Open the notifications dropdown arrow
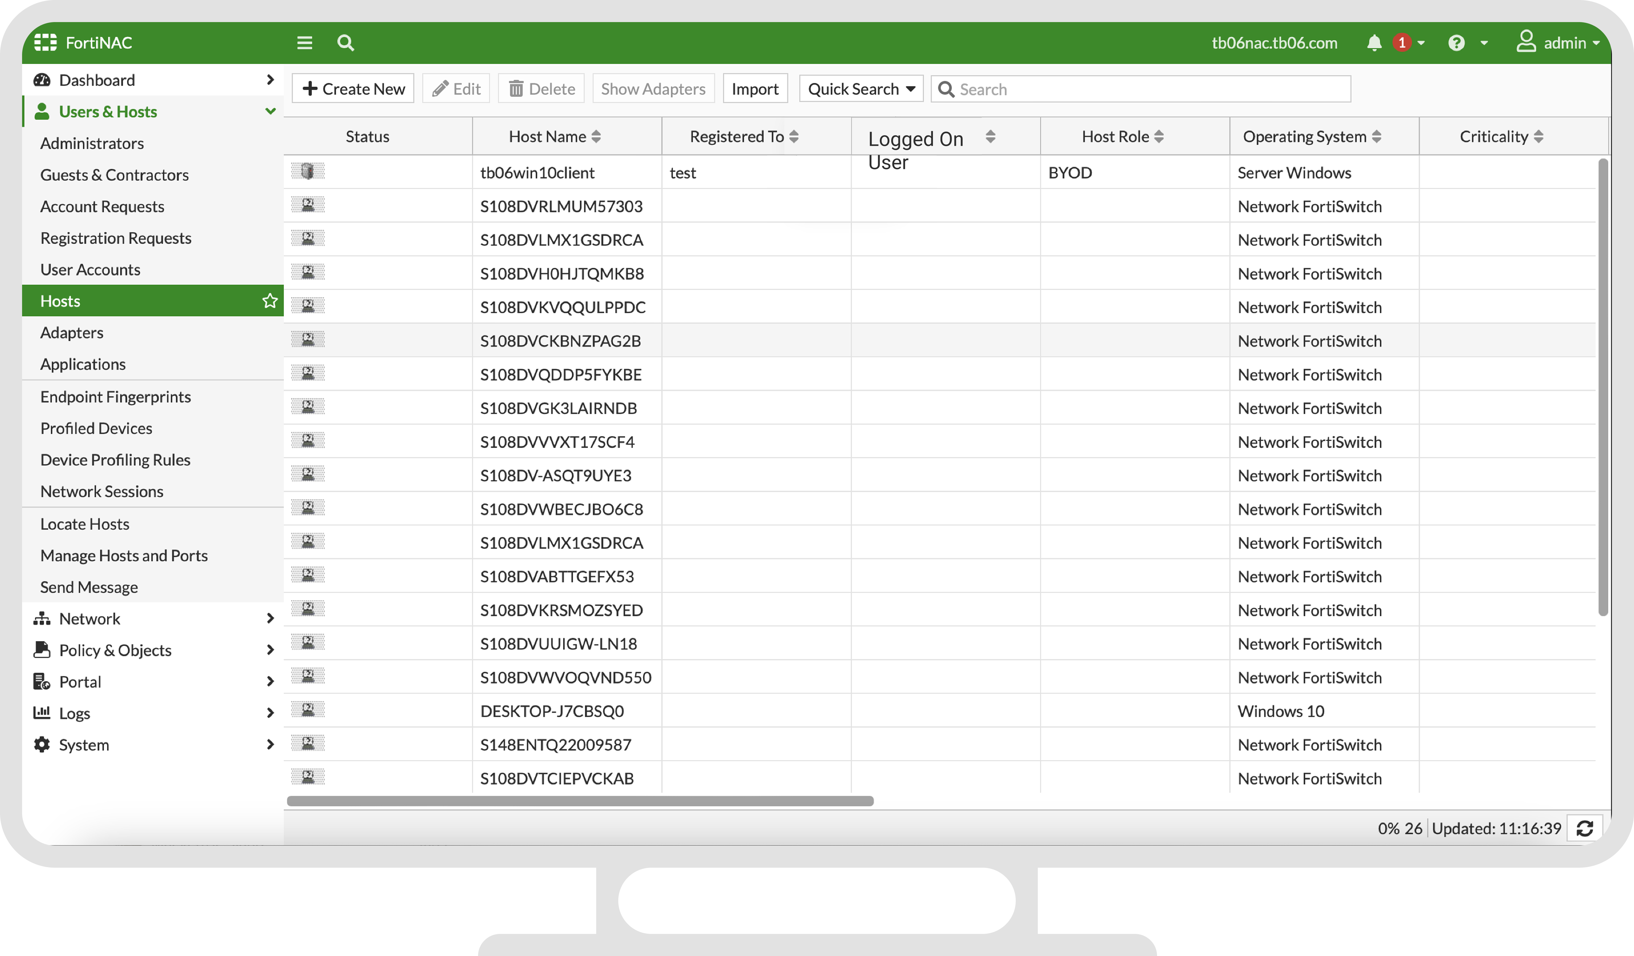 [x=1421, y=43]
